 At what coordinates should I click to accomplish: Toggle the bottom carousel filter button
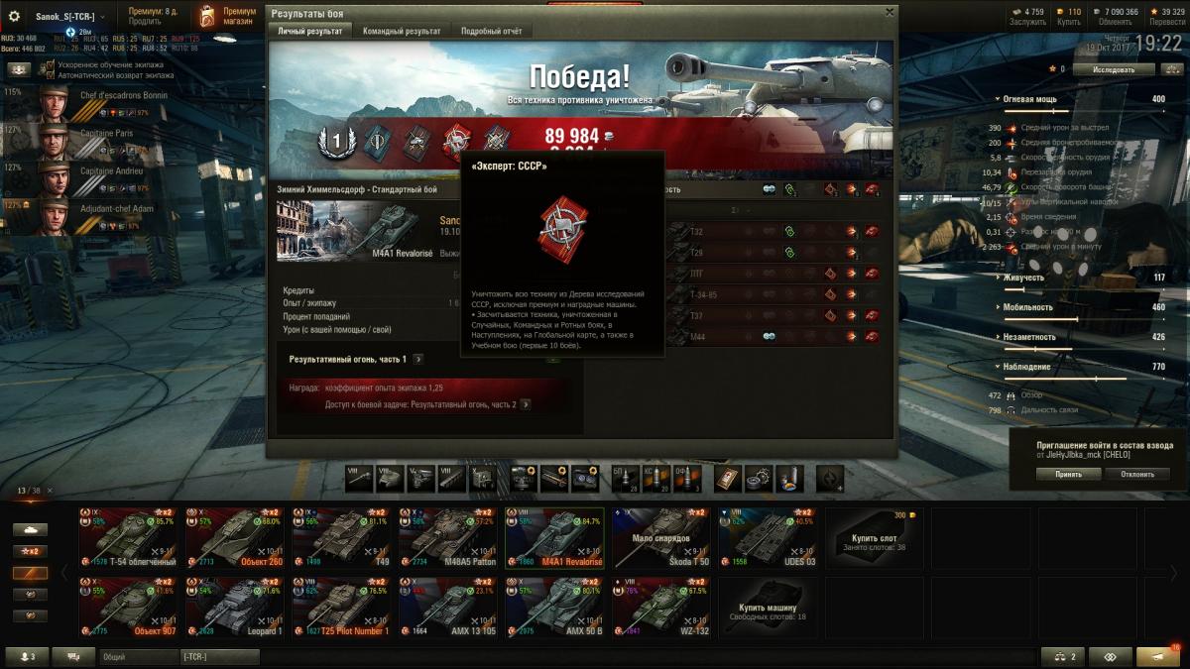(30, 615)
